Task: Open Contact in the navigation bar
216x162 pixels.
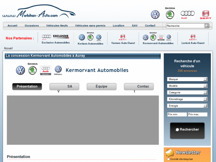Action: click(150, 26)
